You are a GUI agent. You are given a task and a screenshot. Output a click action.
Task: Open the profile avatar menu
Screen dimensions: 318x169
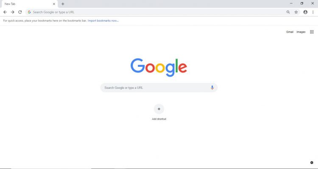305,12
